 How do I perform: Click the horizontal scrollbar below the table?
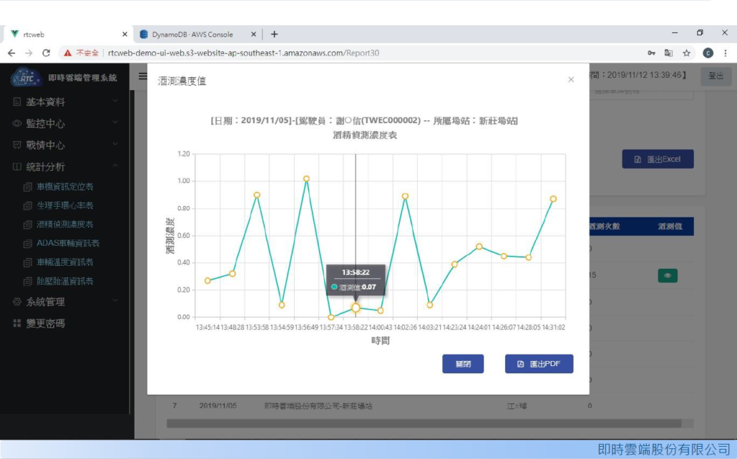click(424, 423)
